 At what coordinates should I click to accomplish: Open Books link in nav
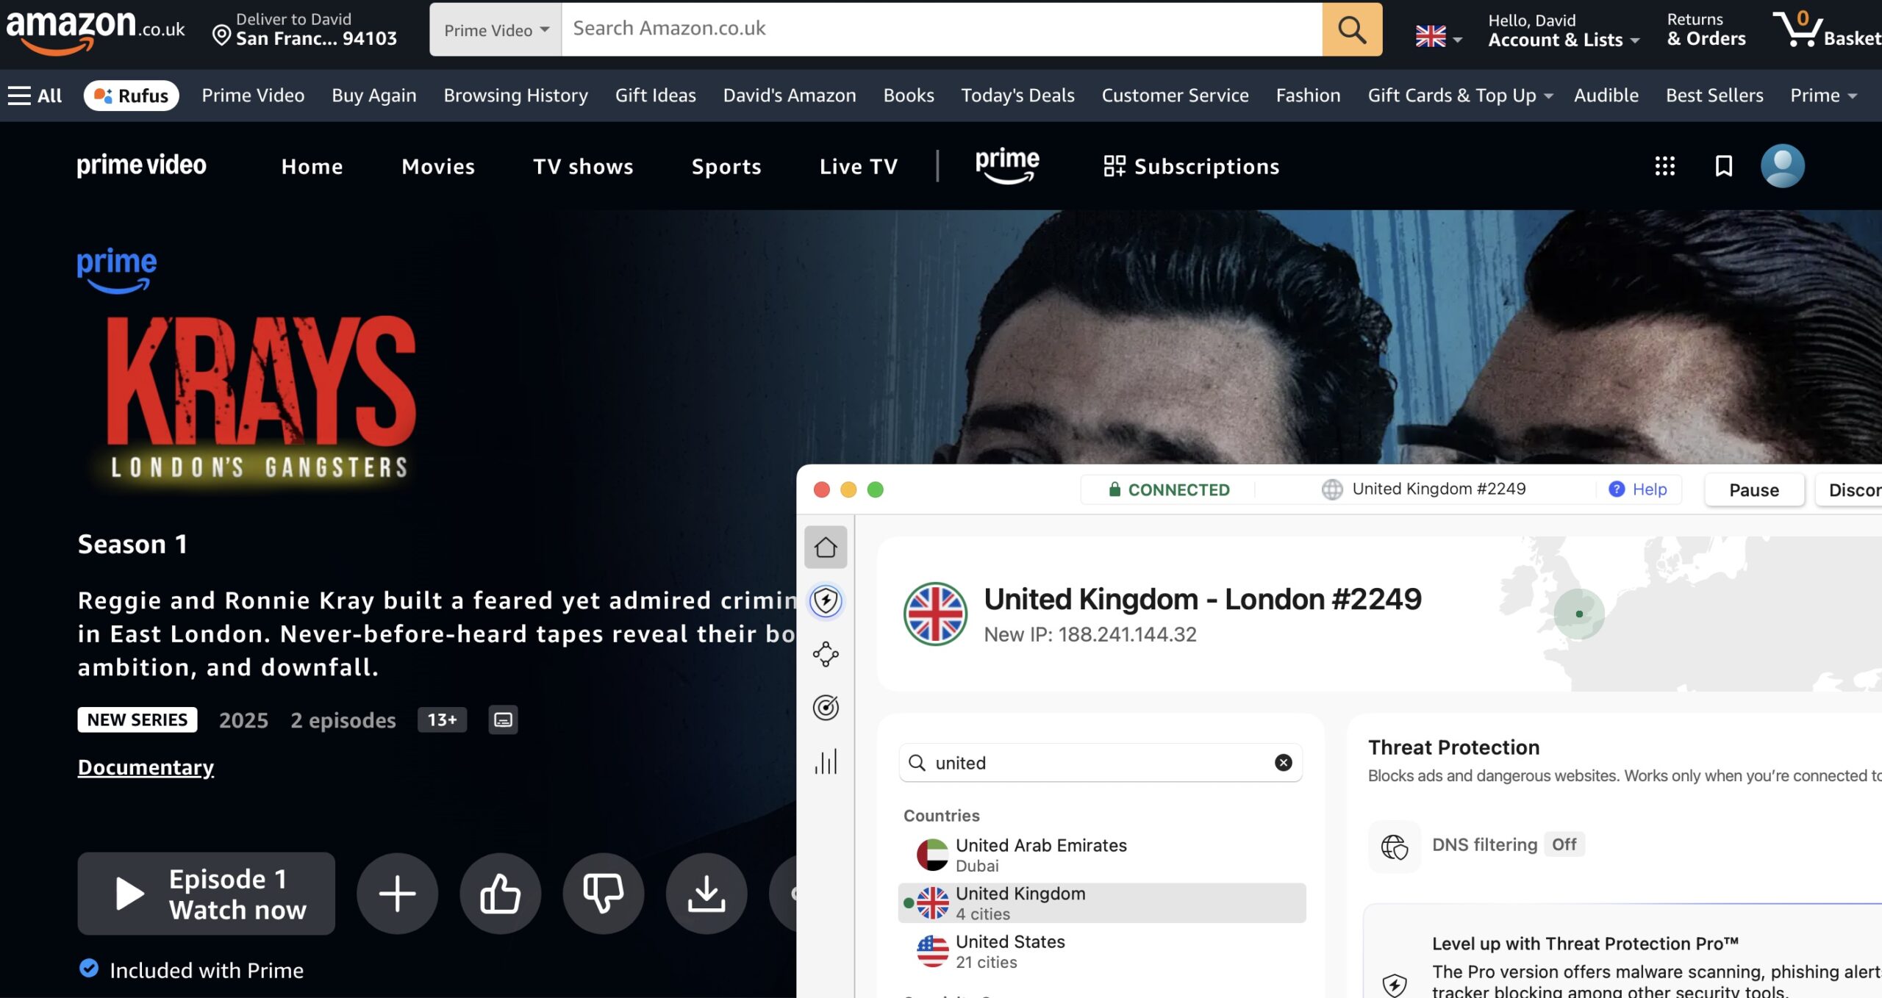909,96
